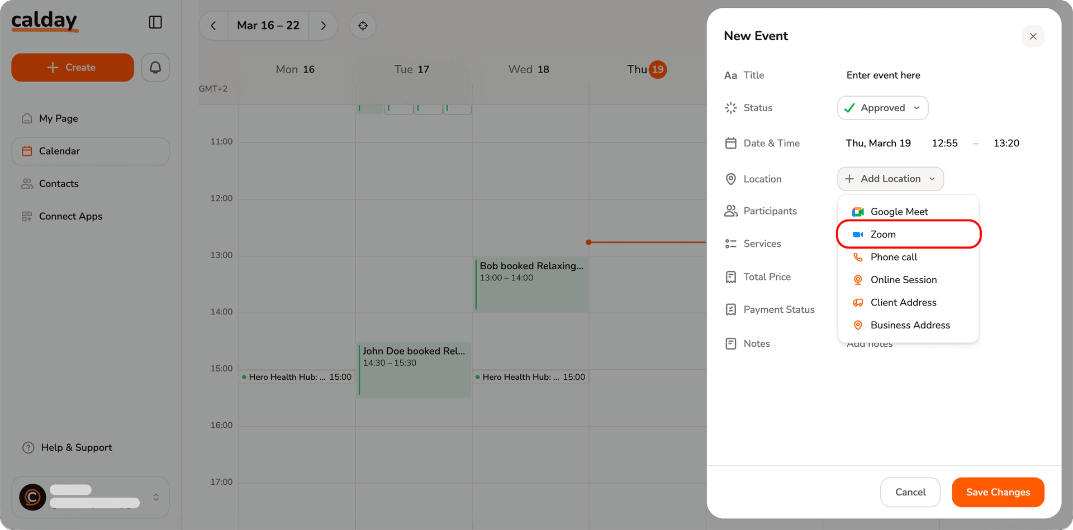Open the Contacts page
The image size is (1073, 530).
point(59,183)
